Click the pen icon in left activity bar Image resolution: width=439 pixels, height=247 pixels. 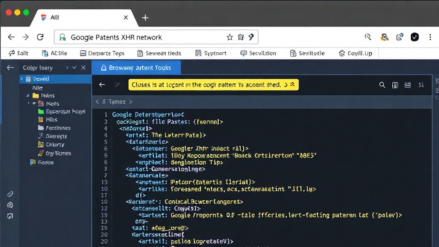(10, 194)
